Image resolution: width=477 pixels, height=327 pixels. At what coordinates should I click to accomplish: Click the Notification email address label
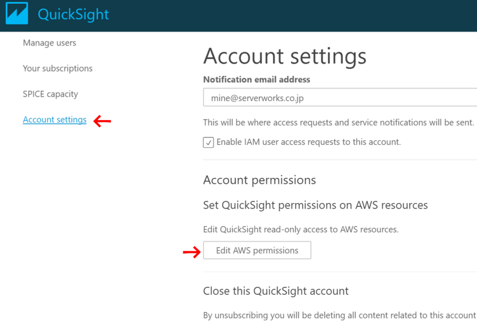coord(256,80)
